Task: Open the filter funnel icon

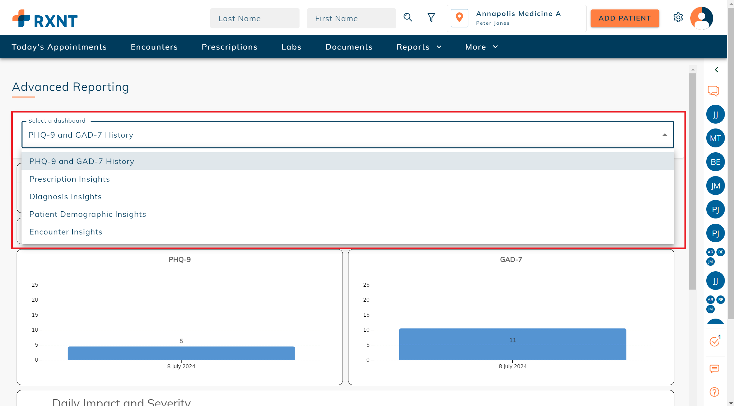Action: (431, 17)
